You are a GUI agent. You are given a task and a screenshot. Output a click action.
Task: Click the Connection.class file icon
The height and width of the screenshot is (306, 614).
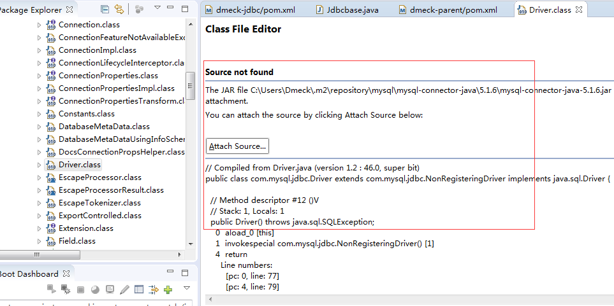[x=51, y=25]
